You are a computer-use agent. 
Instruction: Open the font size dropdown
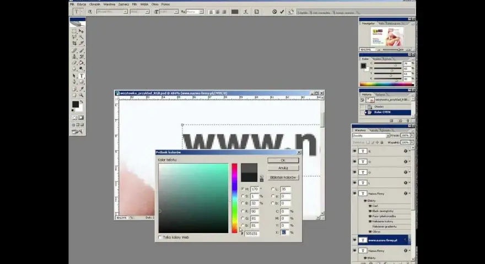(176, 12)
